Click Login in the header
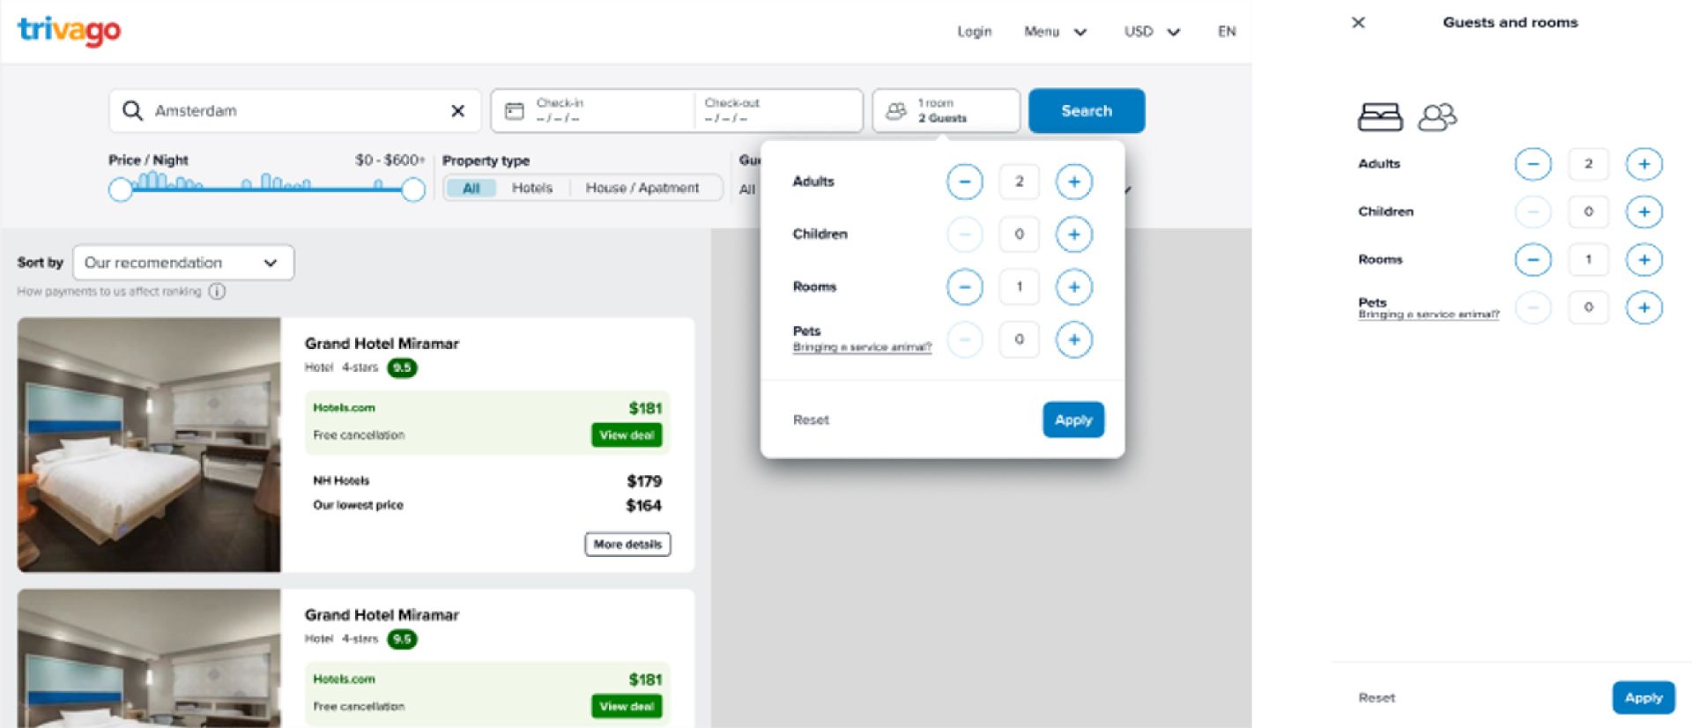Image resolution: width=1692 pixels, height=728 pixels. pos(975,32)
